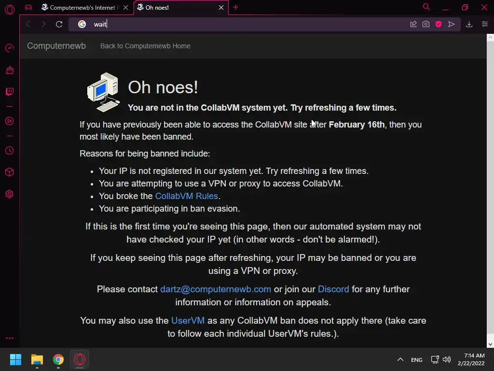Open the Discord link
Viewport: 494px width, 371px height.
click(x=333, y=289)
